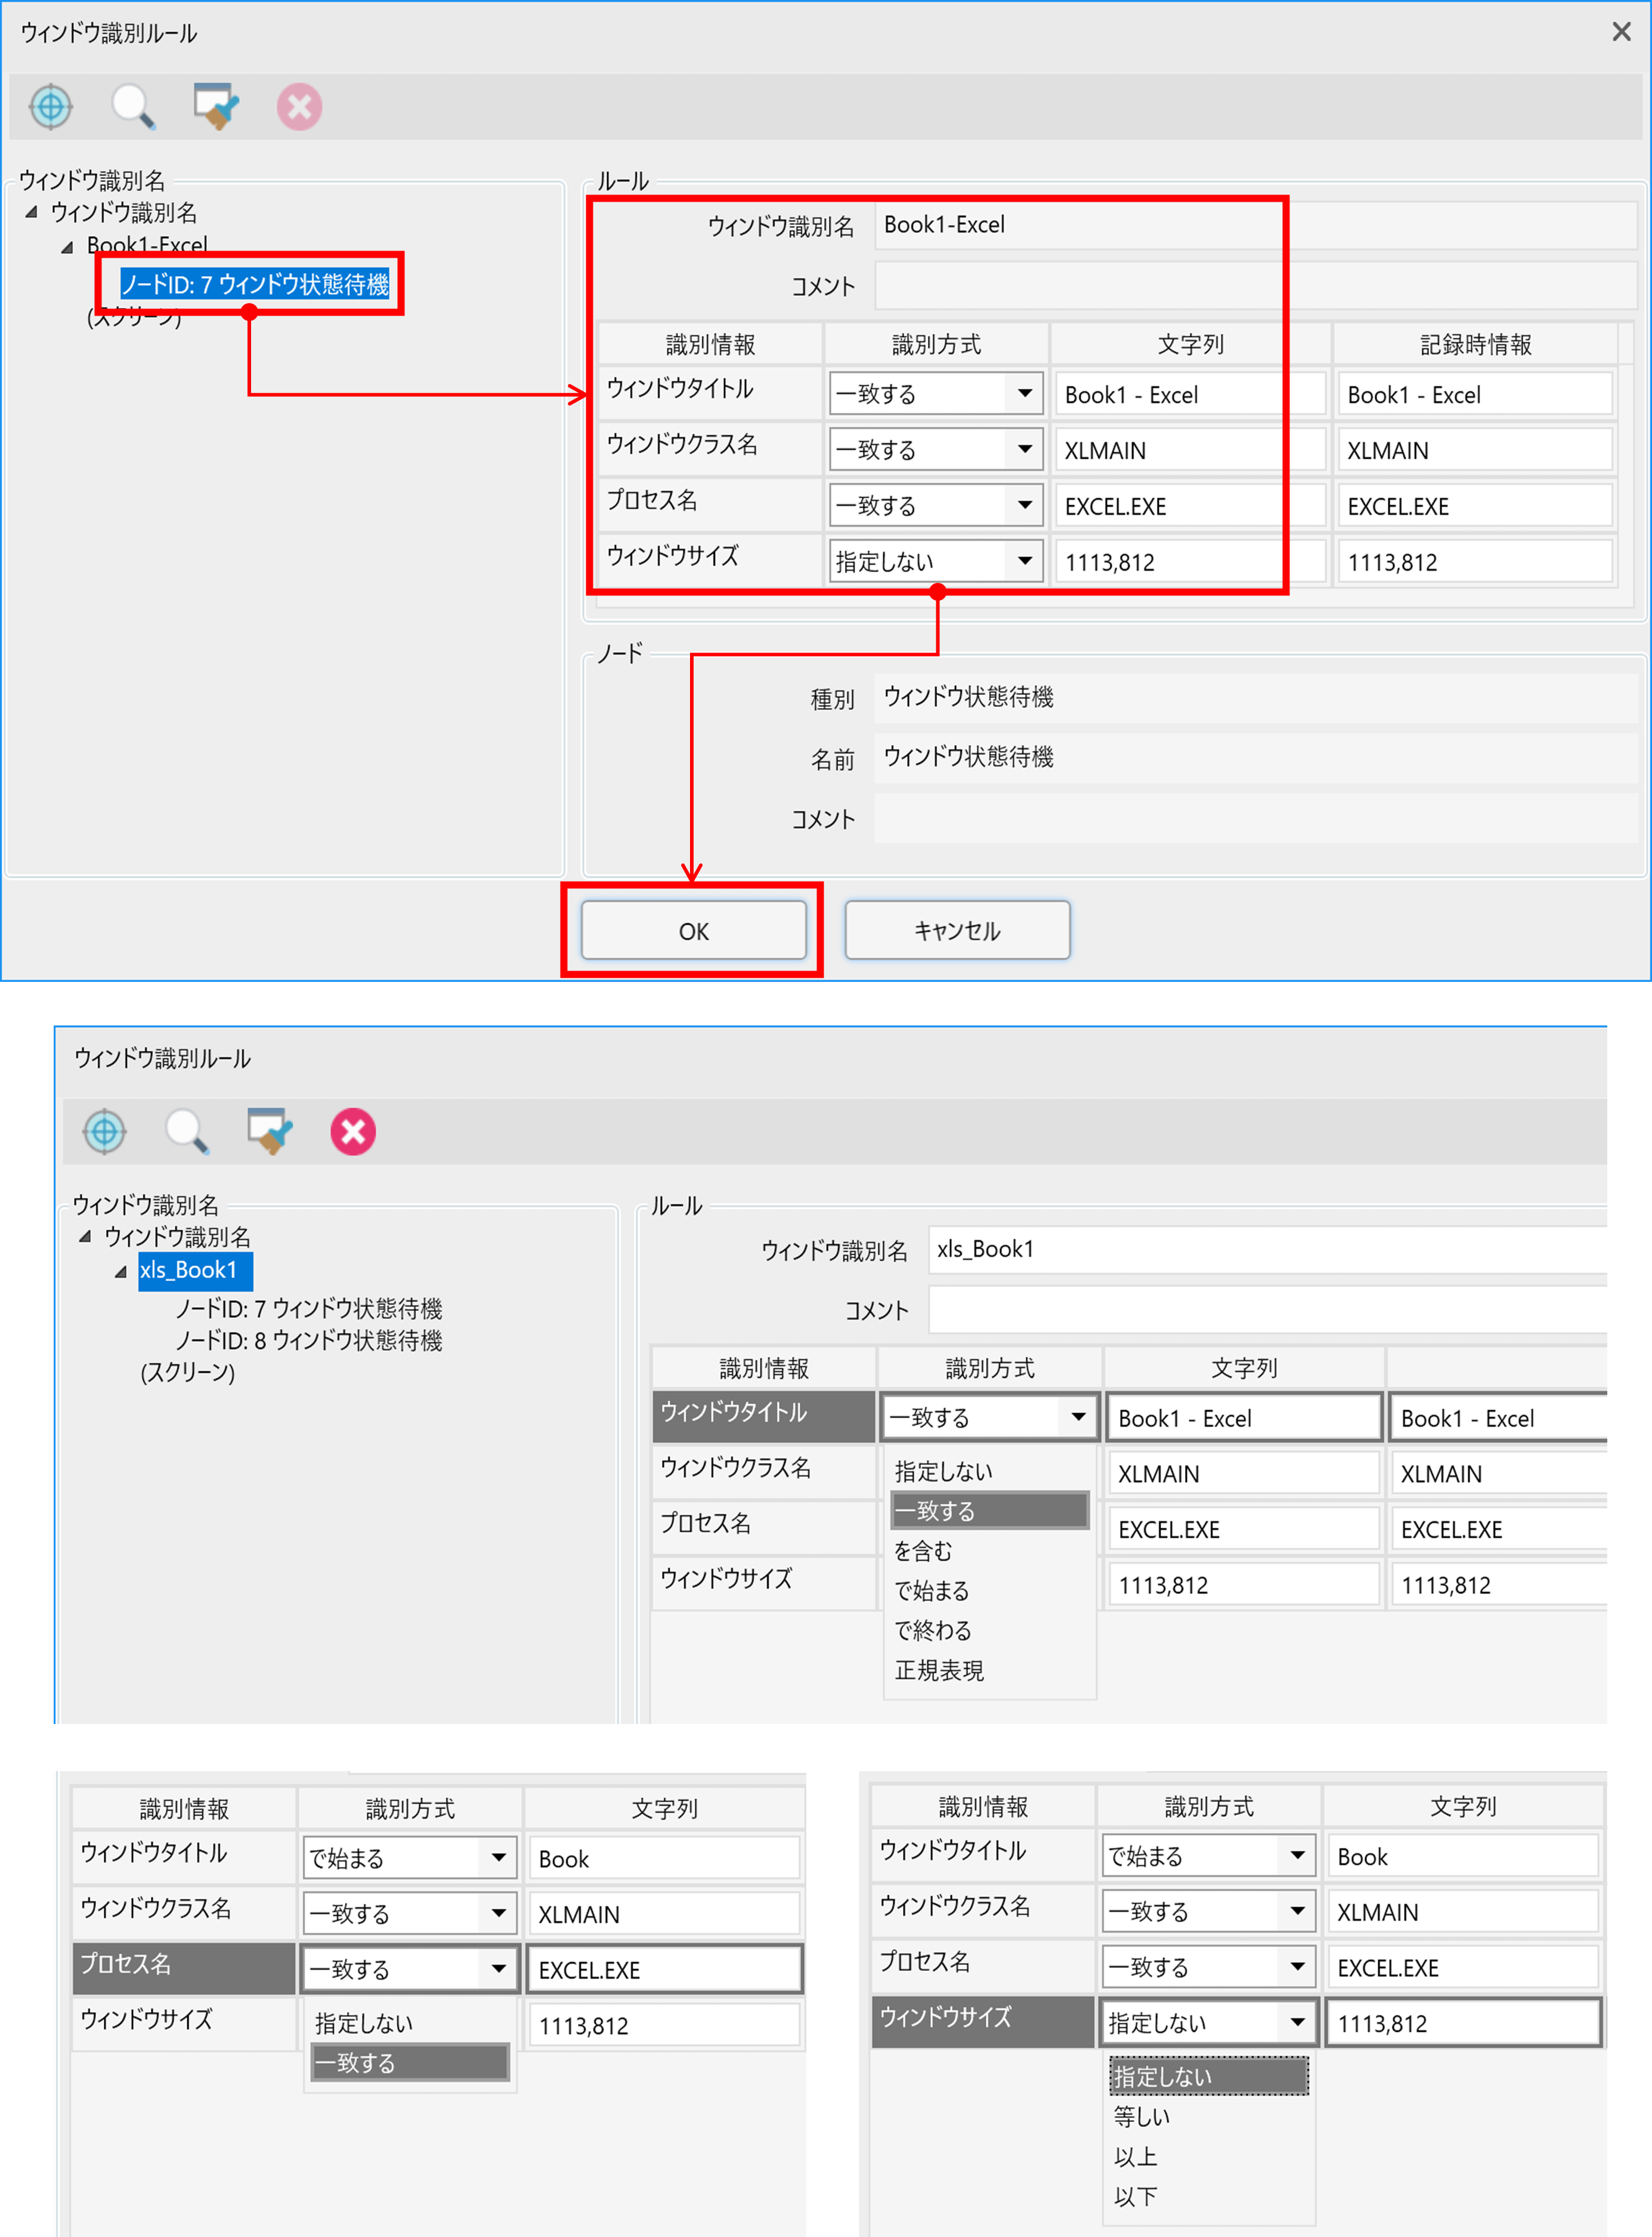
Task: Select 正規表現 from the open option list
Action: point(936,1671)
